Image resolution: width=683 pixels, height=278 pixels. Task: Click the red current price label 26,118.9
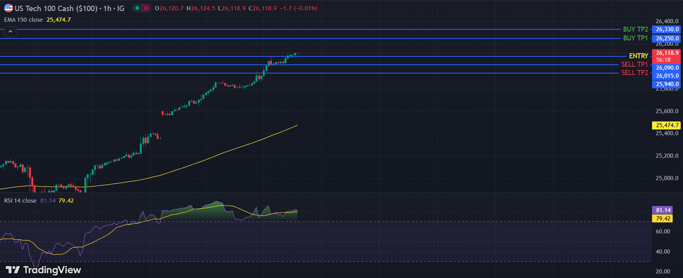coord(667,53)
